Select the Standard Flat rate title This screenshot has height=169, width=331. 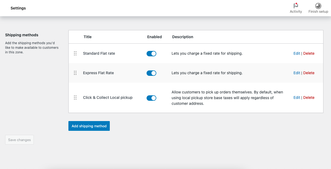click(99, 53)
